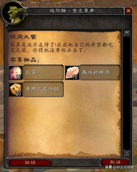137x172 pixels.
Task: Click the 取消 cancel button
Action: 115,162
